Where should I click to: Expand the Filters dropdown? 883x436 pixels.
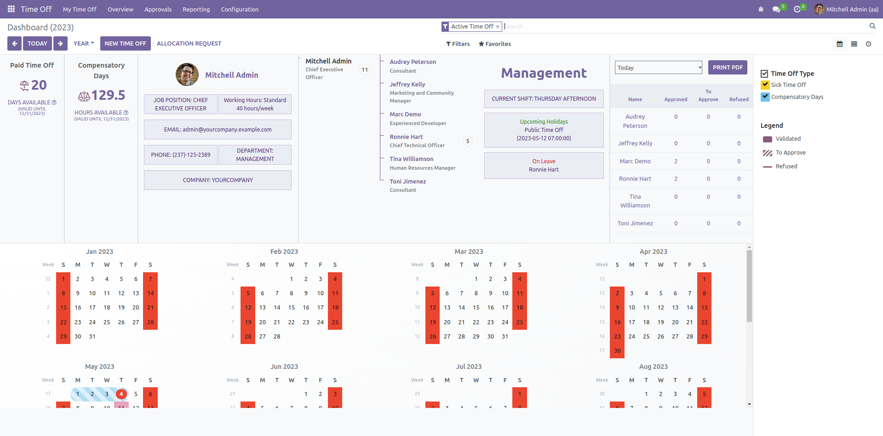[x=458, y=44]
